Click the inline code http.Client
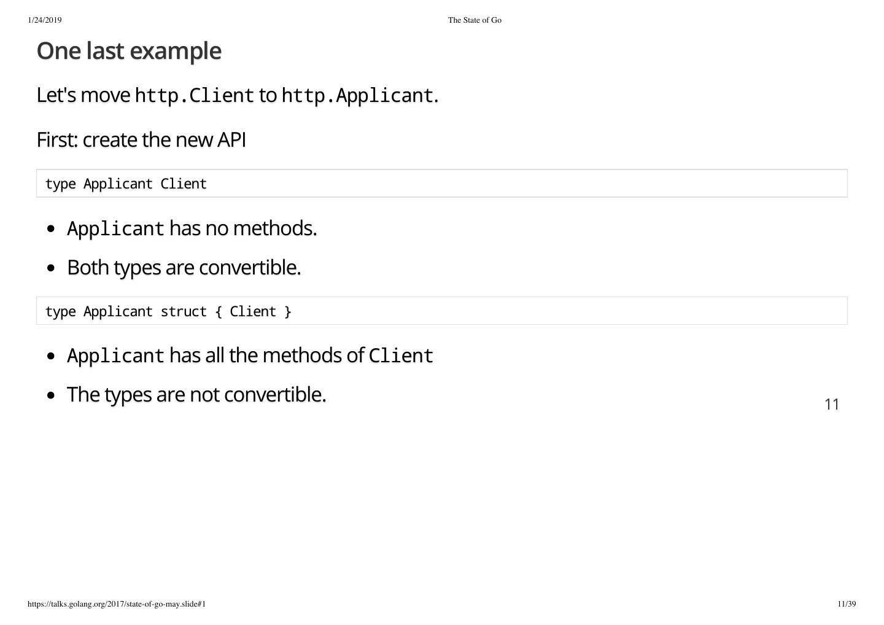Image resolution: width=884 pixels, height=625 pixels. (194, 96)
